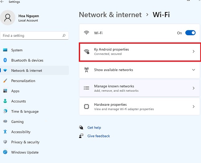Click the Hardware properties chip icon
This screenshot has height=163, width=201.
point(86,107)
